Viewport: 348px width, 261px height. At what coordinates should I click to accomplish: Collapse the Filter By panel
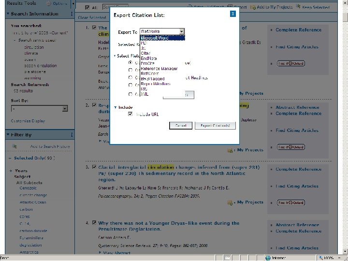tap(8, 134)
